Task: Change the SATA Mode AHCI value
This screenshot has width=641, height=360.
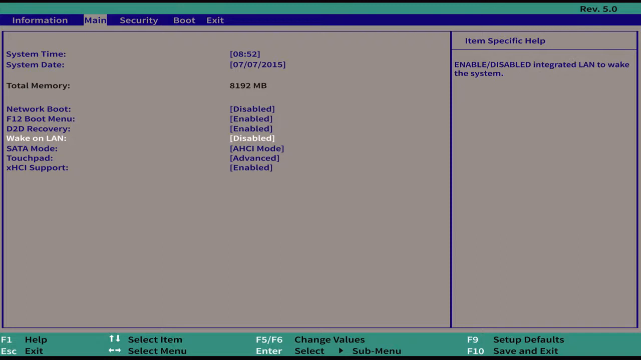Action: click(257, 148)
